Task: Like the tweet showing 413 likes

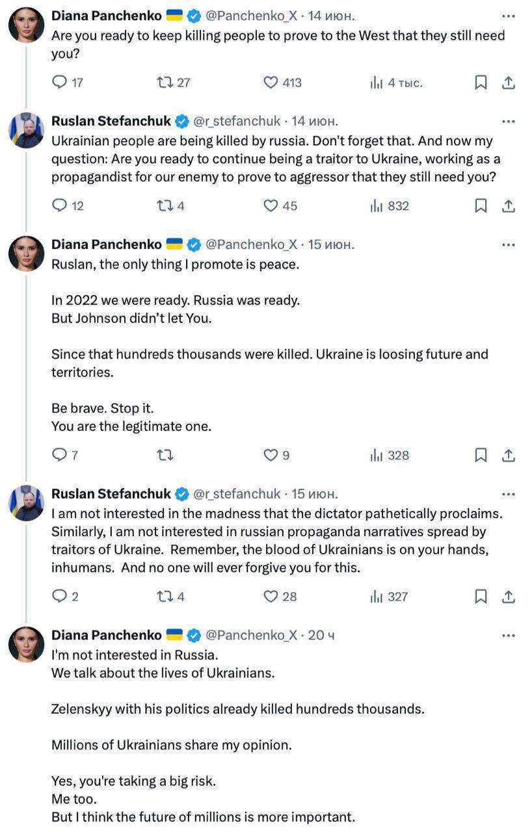Action: [271, 83]
